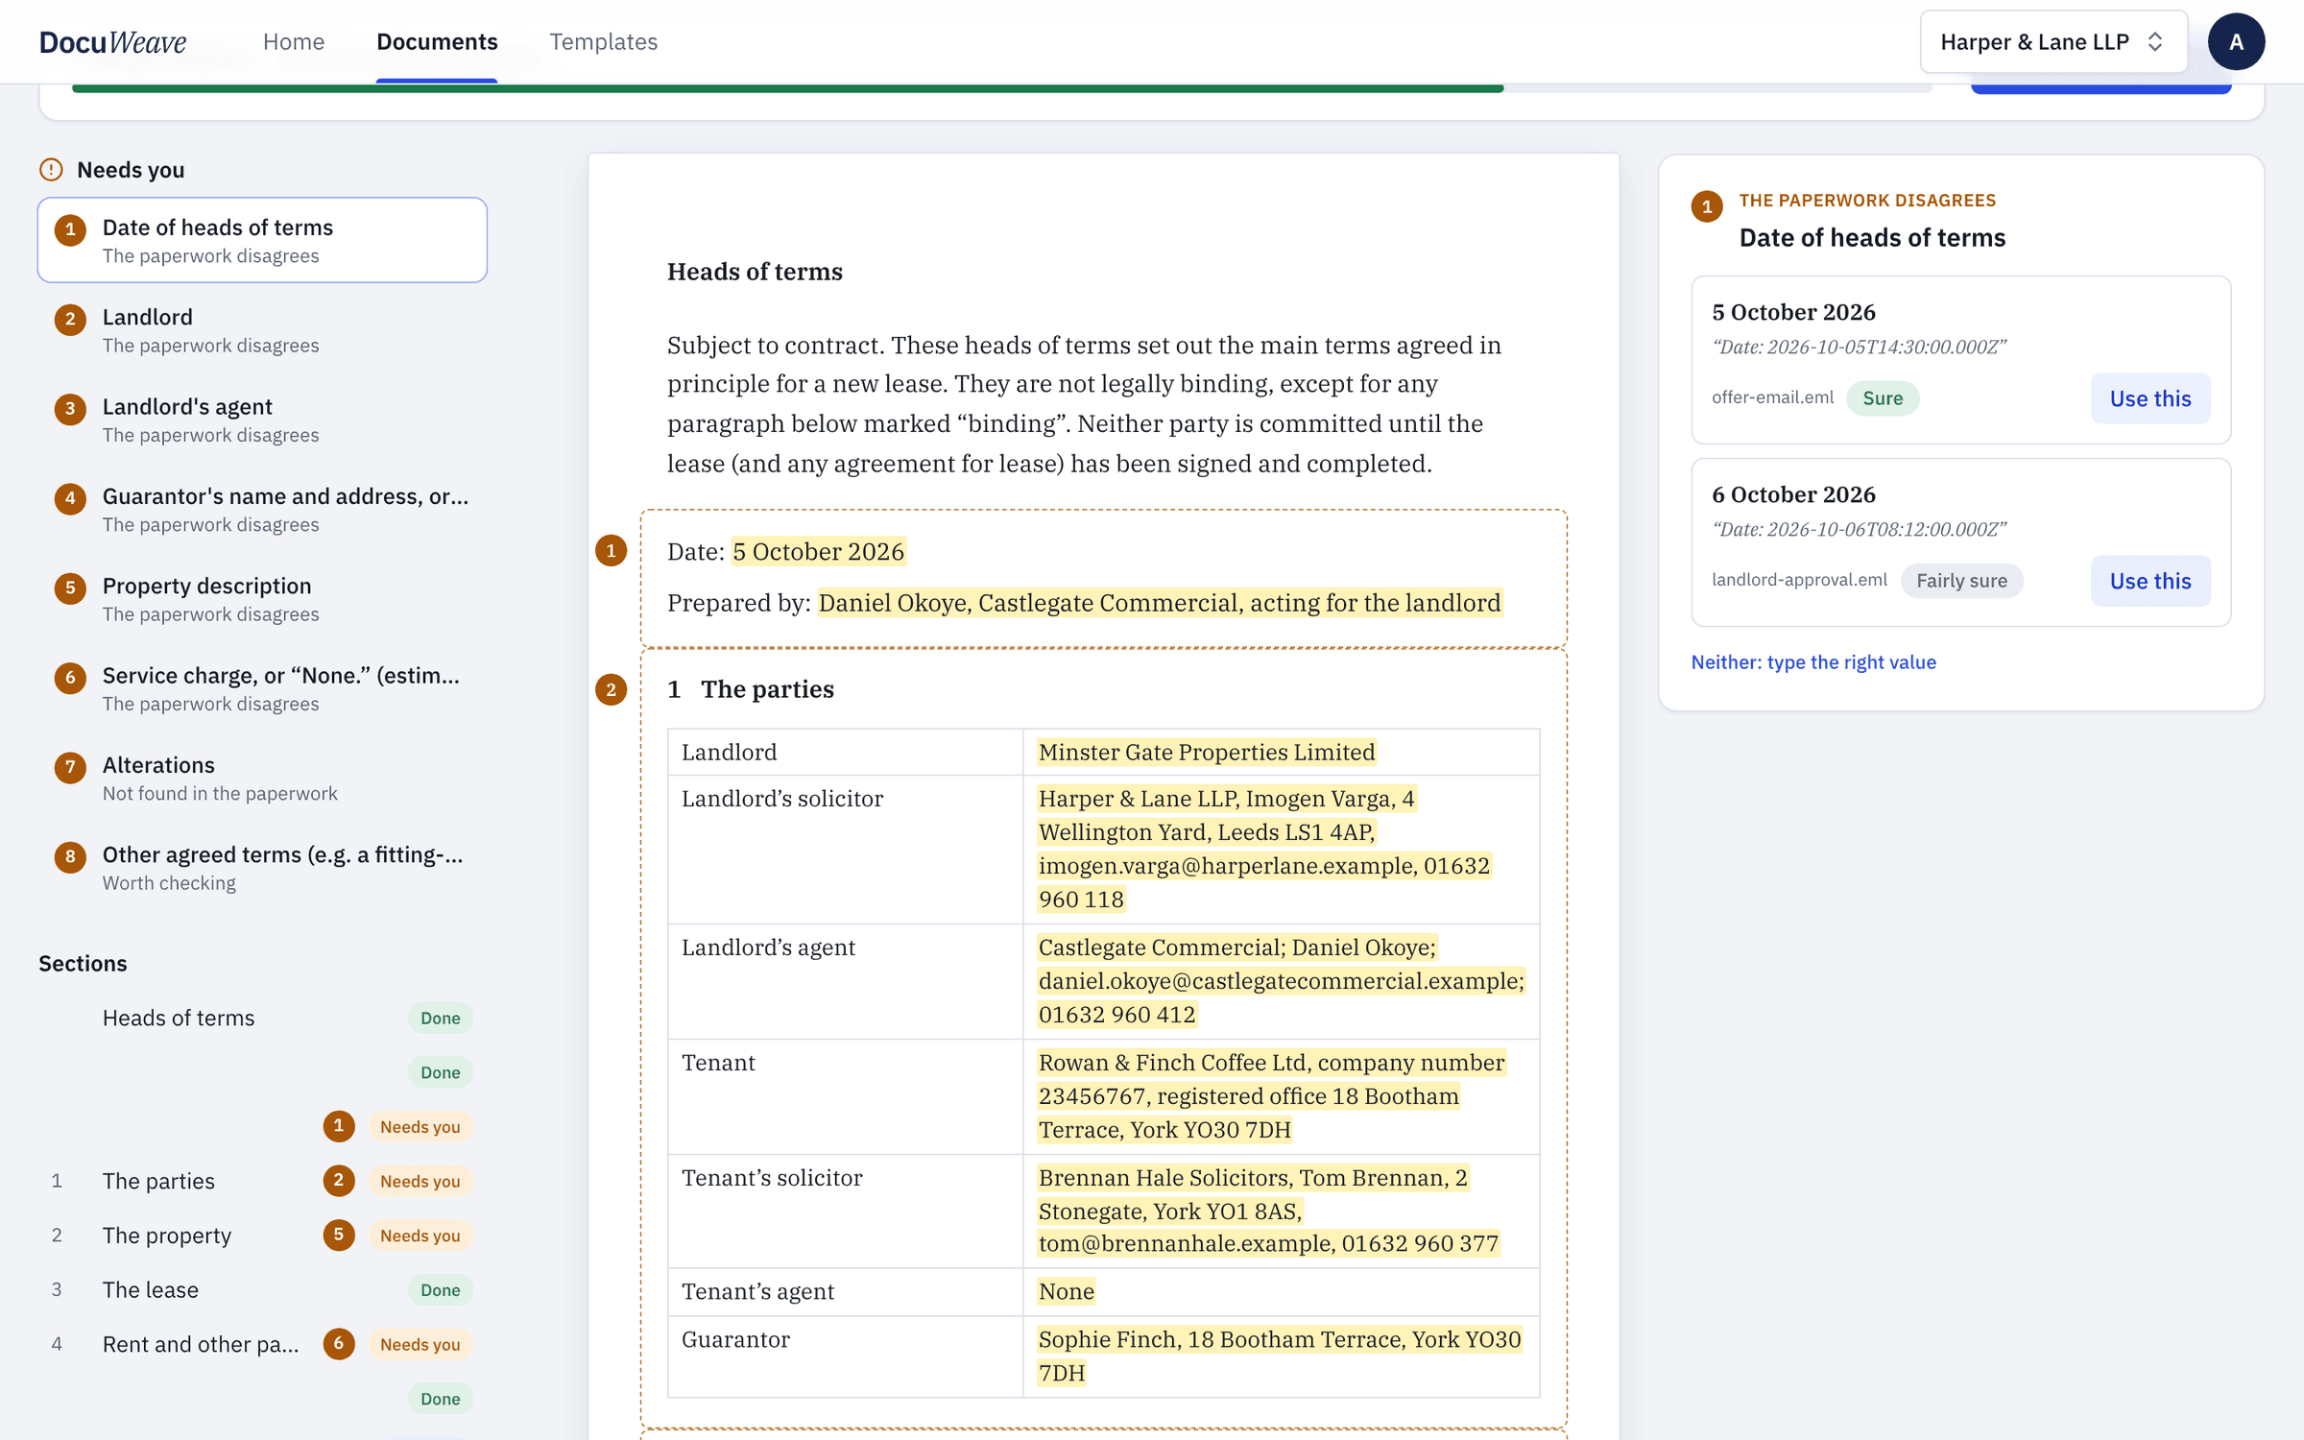This screenshot has height=1440, width=2304.
Task: Open the user avatar menu labeled A
Action: pos(2236,41)
